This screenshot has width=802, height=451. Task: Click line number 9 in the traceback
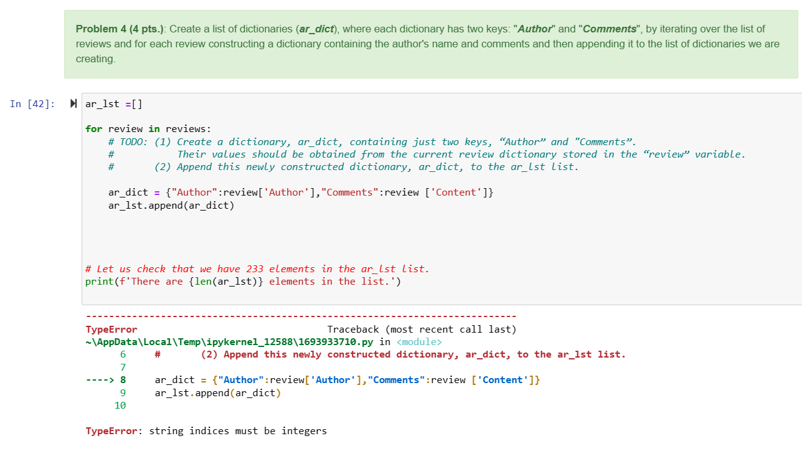pyautogui.click(x=122, y=392)
